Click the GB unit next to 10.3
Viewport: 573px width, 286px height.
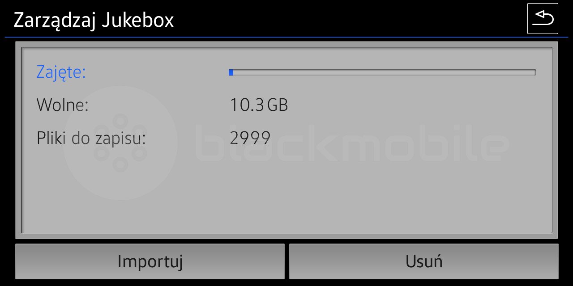click(x=277, y=105)
